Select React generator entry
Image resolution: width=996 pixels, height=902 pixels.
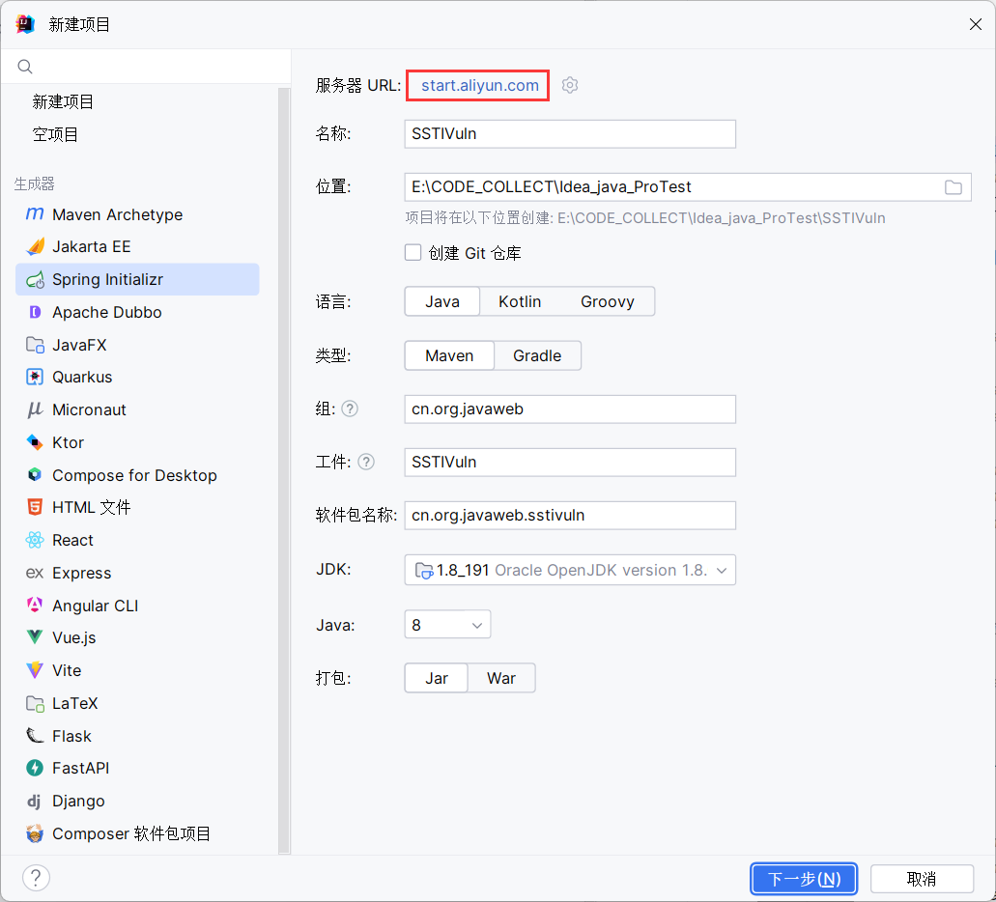[137, 540]
